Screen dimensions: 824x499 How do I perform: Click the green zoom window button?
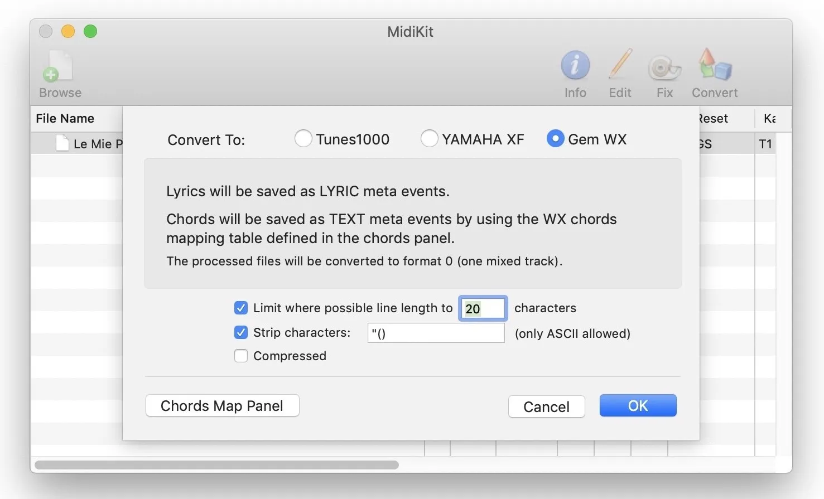tap(90, 32)
